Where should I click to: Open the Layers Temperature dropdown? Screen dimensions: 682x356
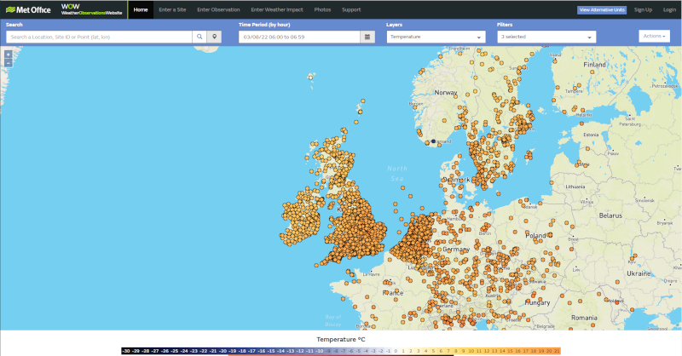(436, 37)
